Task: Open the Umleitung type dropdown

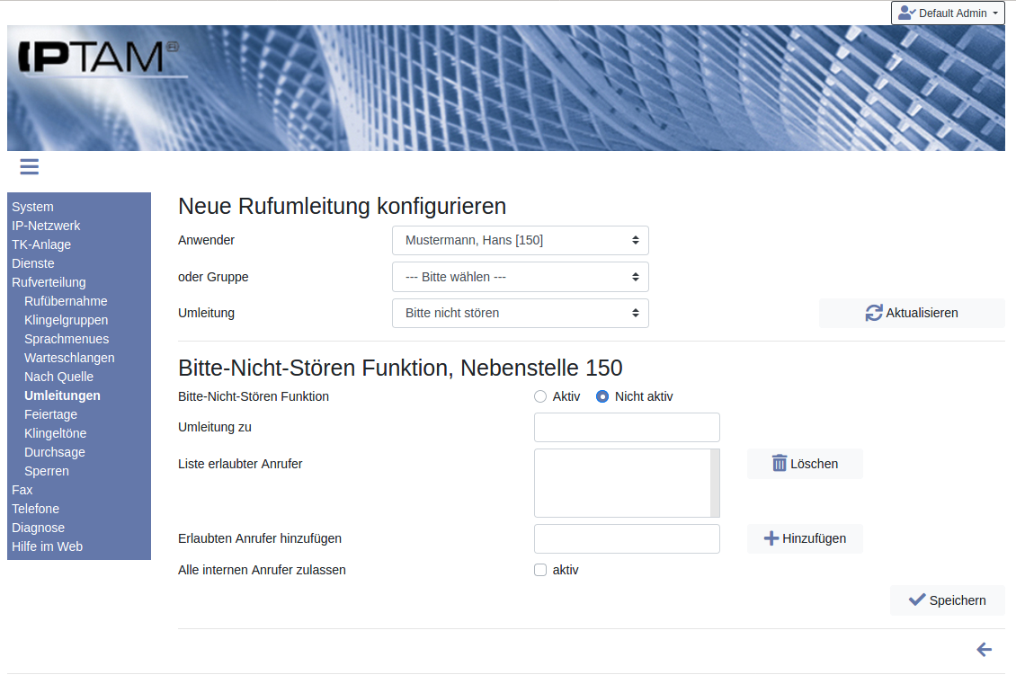Action: pos(520,313)
